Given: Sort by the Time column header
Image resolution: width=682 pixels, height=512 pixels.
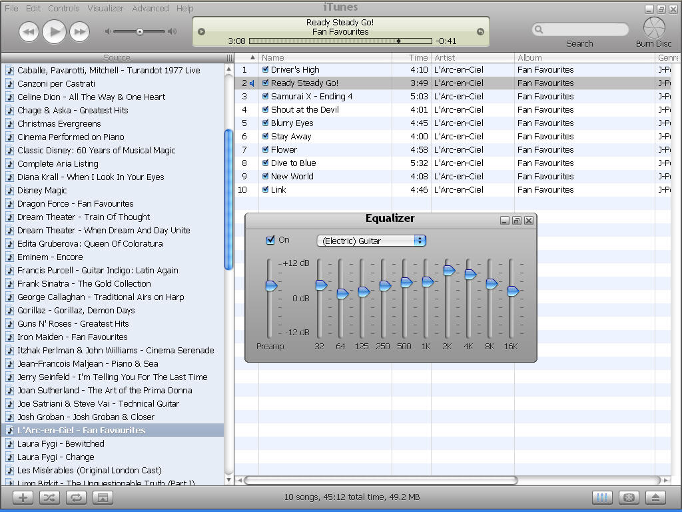Looking at the screenshot, I should click(x=412, y=57).
